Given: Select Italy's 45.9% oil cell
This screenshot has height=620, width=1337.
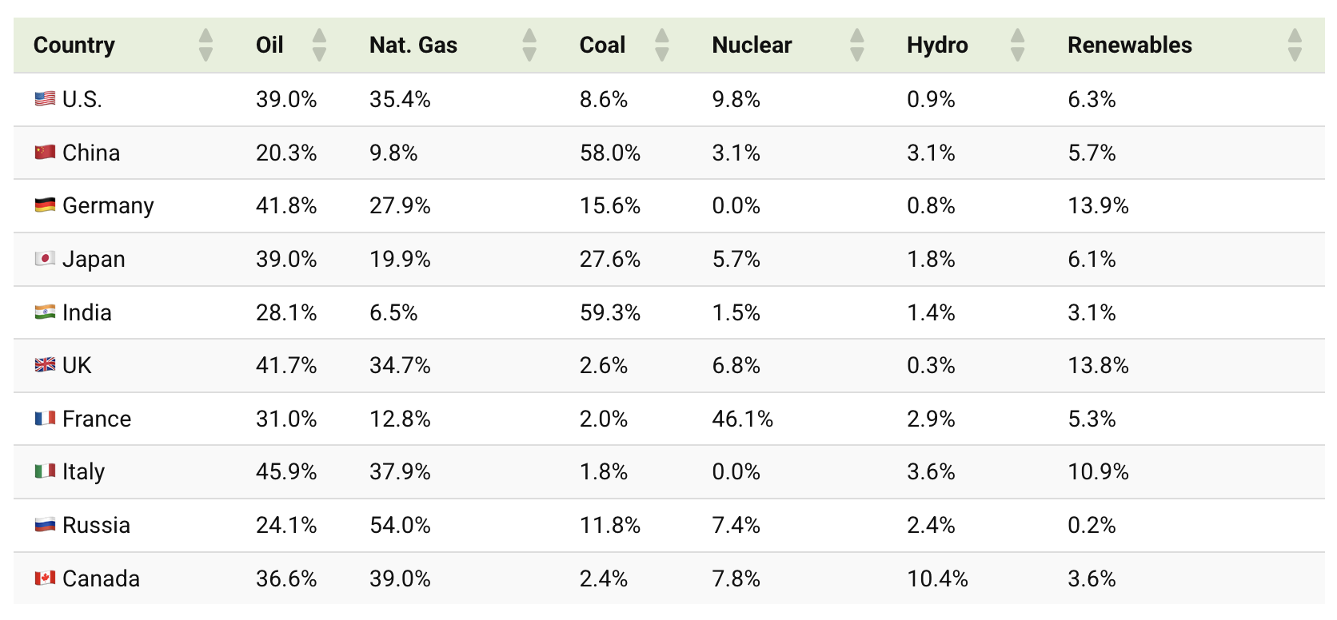Looking at the screenshot, I should point(286,472).
